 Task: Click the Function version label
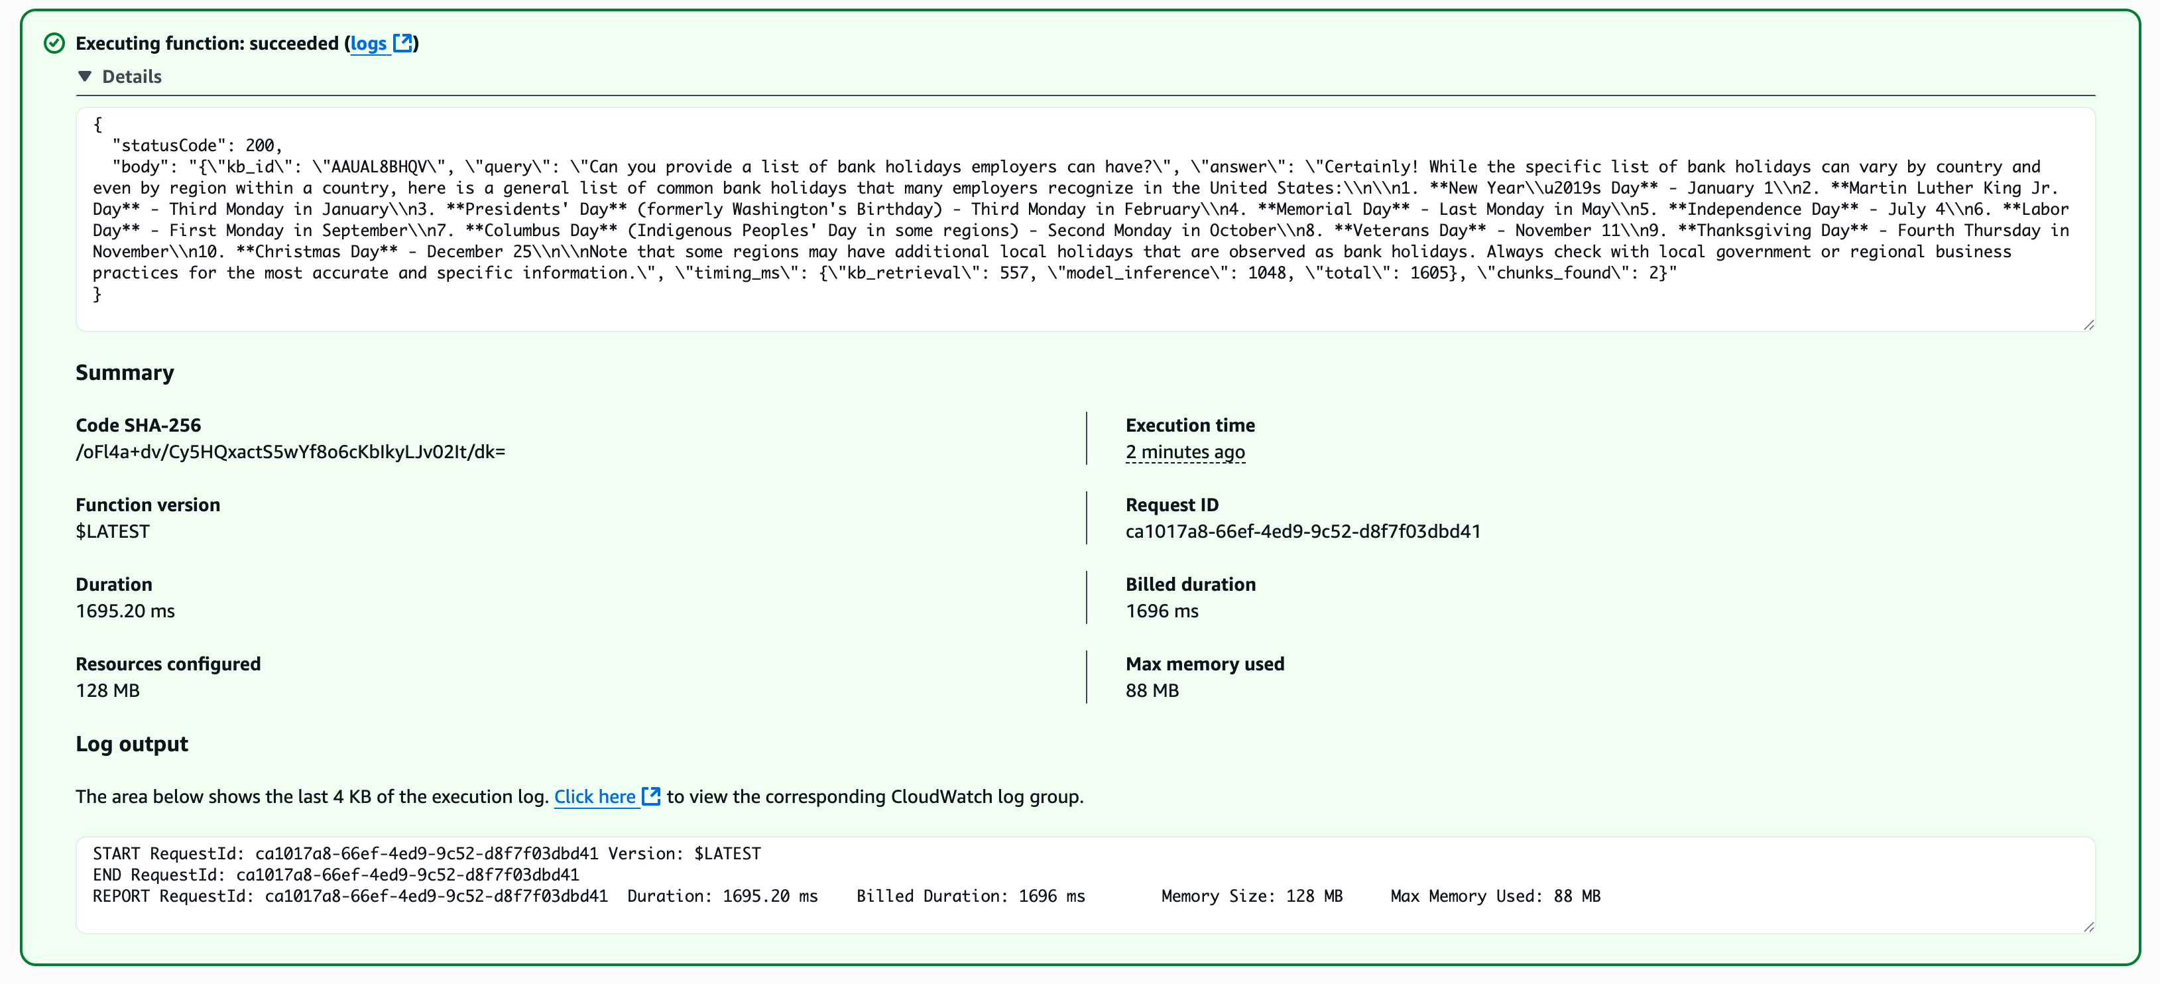click(x=148, y=505)
